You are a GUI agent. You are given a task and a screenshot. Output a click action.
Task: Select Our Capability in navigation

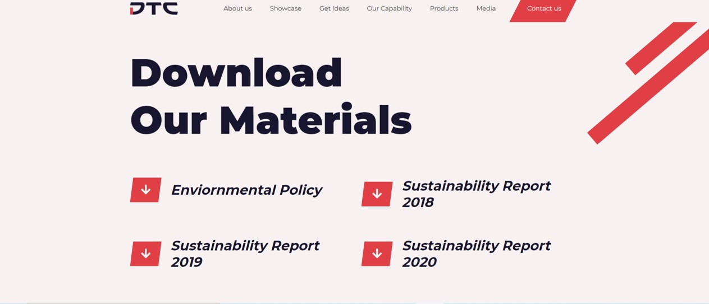pos(389,8)
